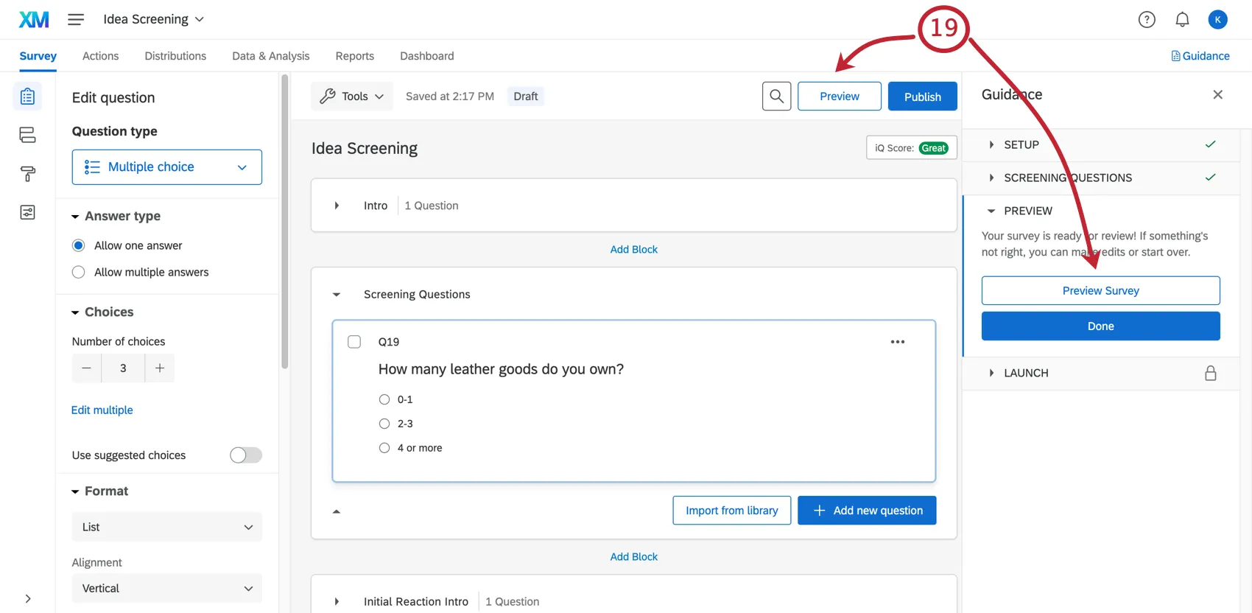Open the survey options sidebar icon
The width and height of the screenshot is (1252, 613).
pyautogui.click(x=27, y=213)
